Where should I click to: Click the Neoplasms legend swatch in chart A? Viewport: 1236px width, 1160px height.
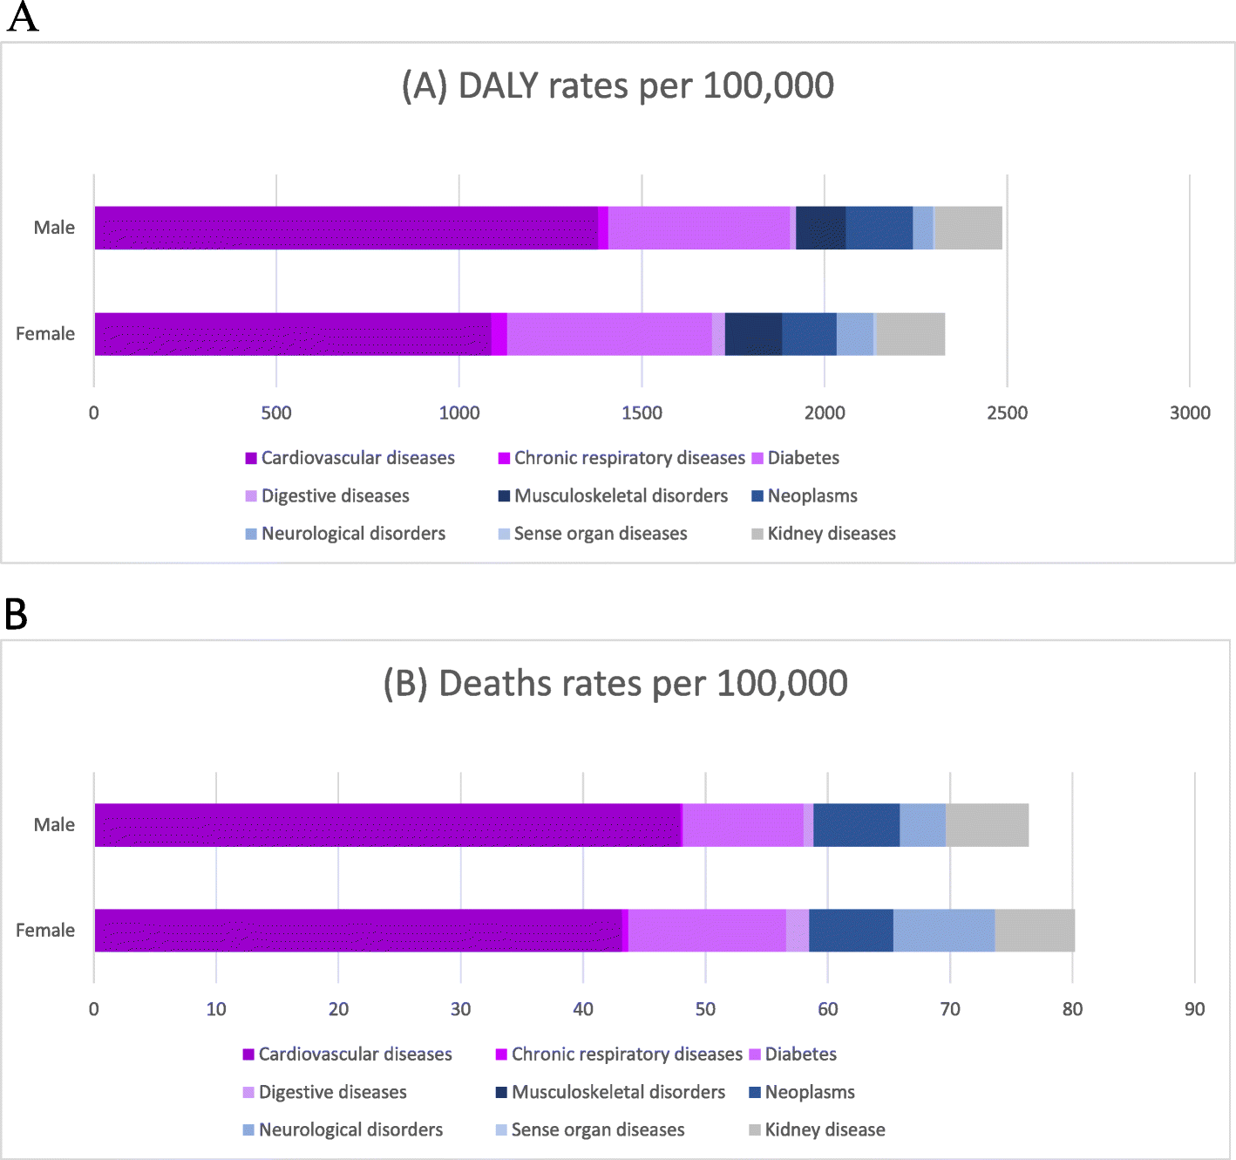tap(757, 496)
